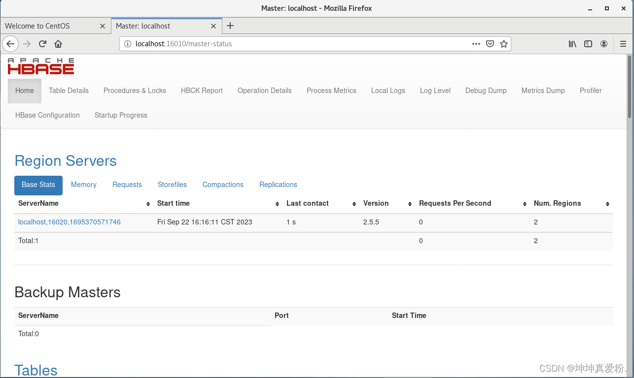Image resolution: width=634 pixels, height=378 pixels.
Task: Click the Region Servers heading link
Action: (x=66, y=161)
